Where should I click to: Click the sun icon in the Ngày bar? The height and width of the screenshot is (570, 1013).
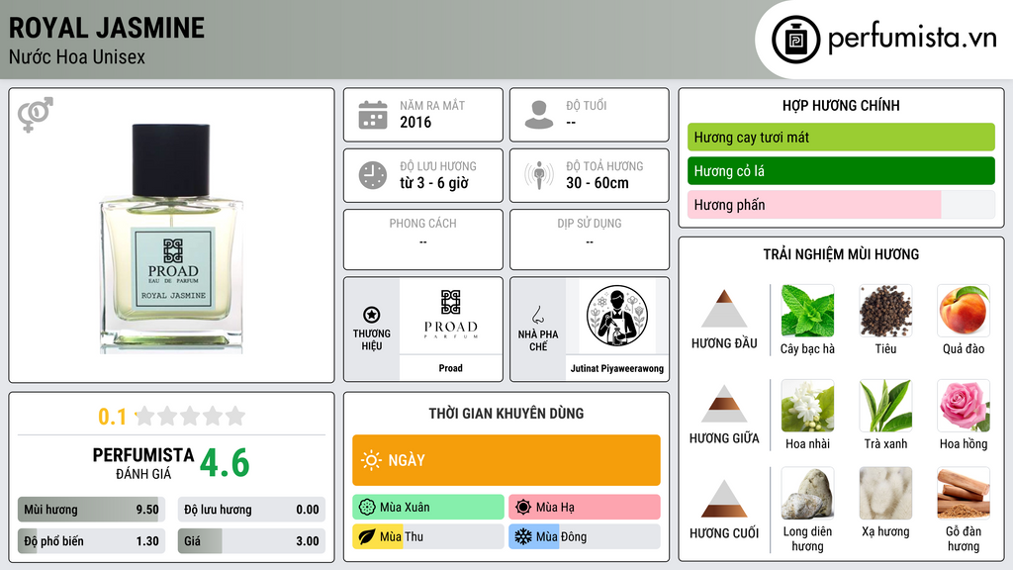point(371,460)
